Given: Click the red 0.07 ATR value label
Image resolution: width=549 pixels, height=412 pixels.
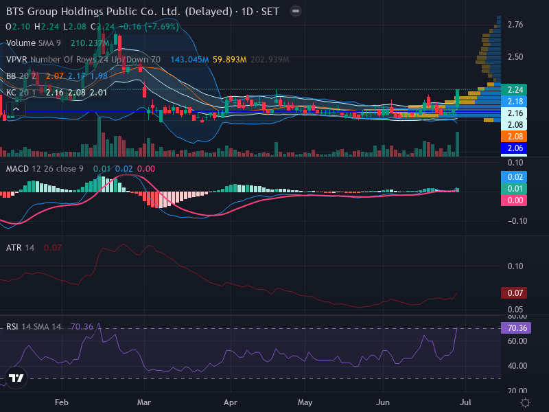Looking at the screenshot, I should tap(514, 293).
